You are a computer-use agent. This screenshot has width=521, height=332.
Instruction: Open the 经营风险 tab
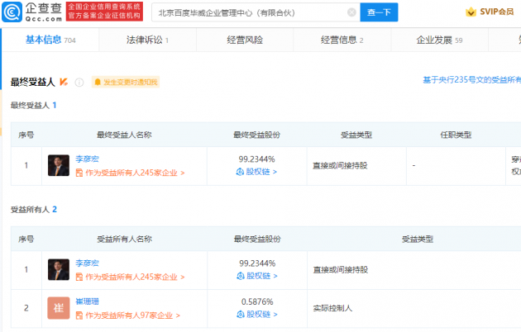click(x=245, y=40)
